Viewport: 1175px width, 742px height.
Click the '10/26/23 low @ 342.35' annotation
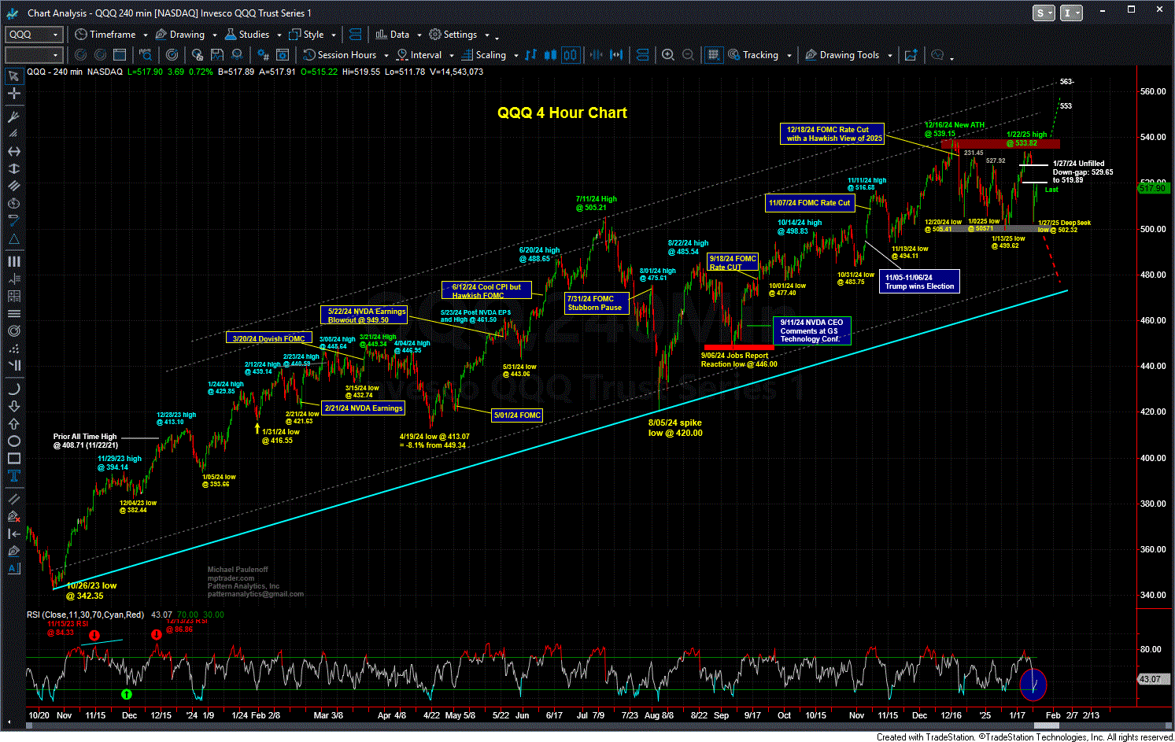pos(91,591)
